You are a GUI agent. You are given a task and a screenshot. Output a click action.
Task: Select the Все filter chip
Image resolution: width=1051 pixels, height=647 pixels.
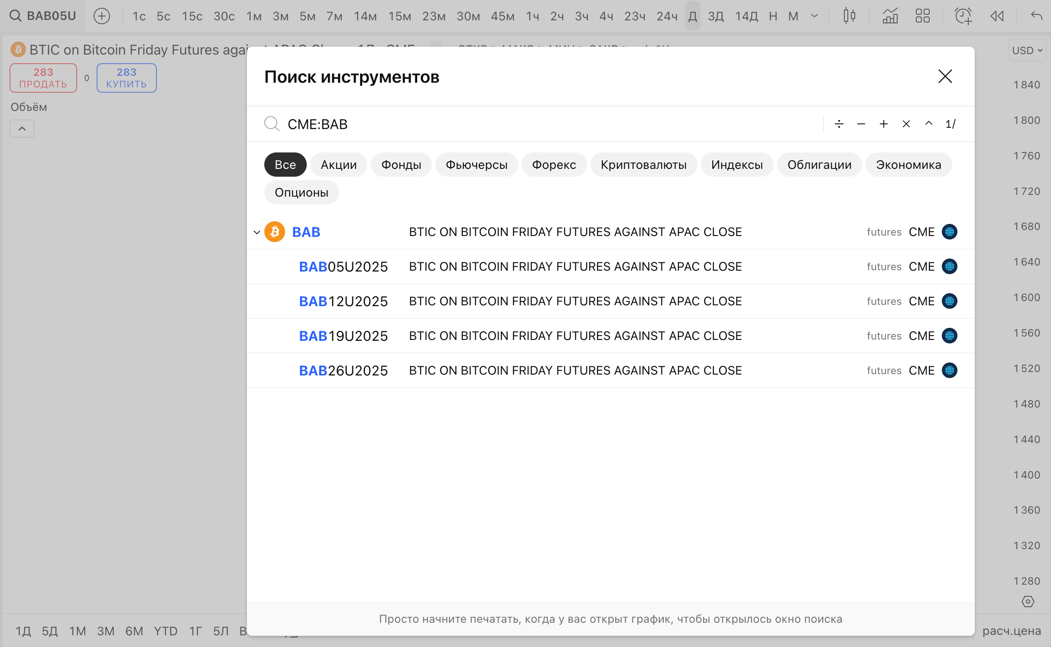point(285,165)
